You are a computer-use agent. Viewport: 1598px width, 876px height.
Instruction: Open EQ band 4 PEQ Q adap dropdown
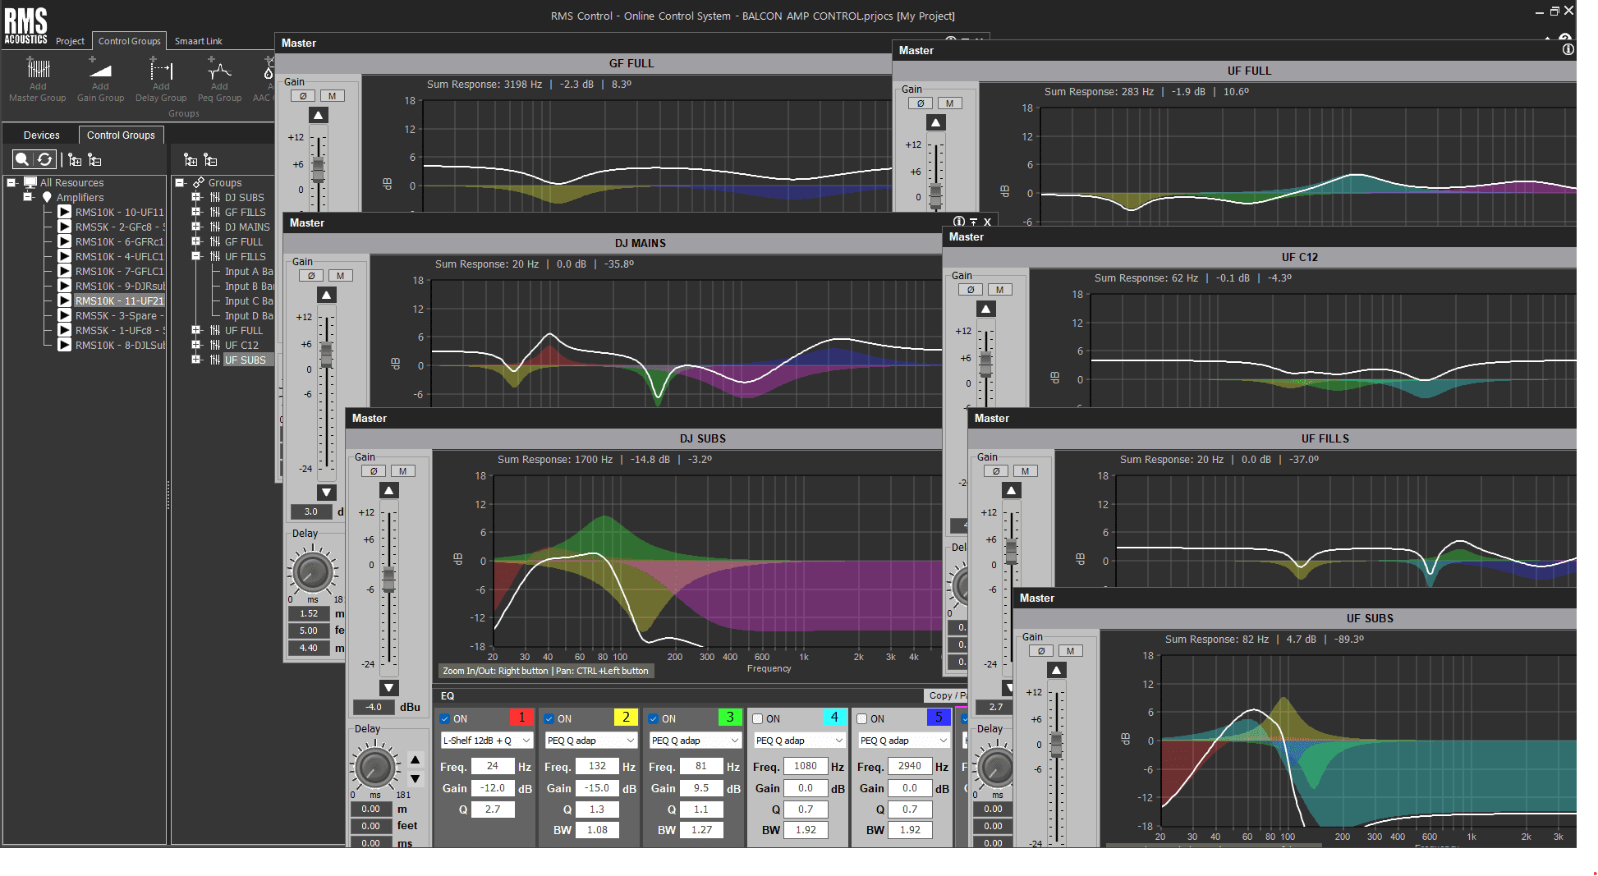(800, 741)
